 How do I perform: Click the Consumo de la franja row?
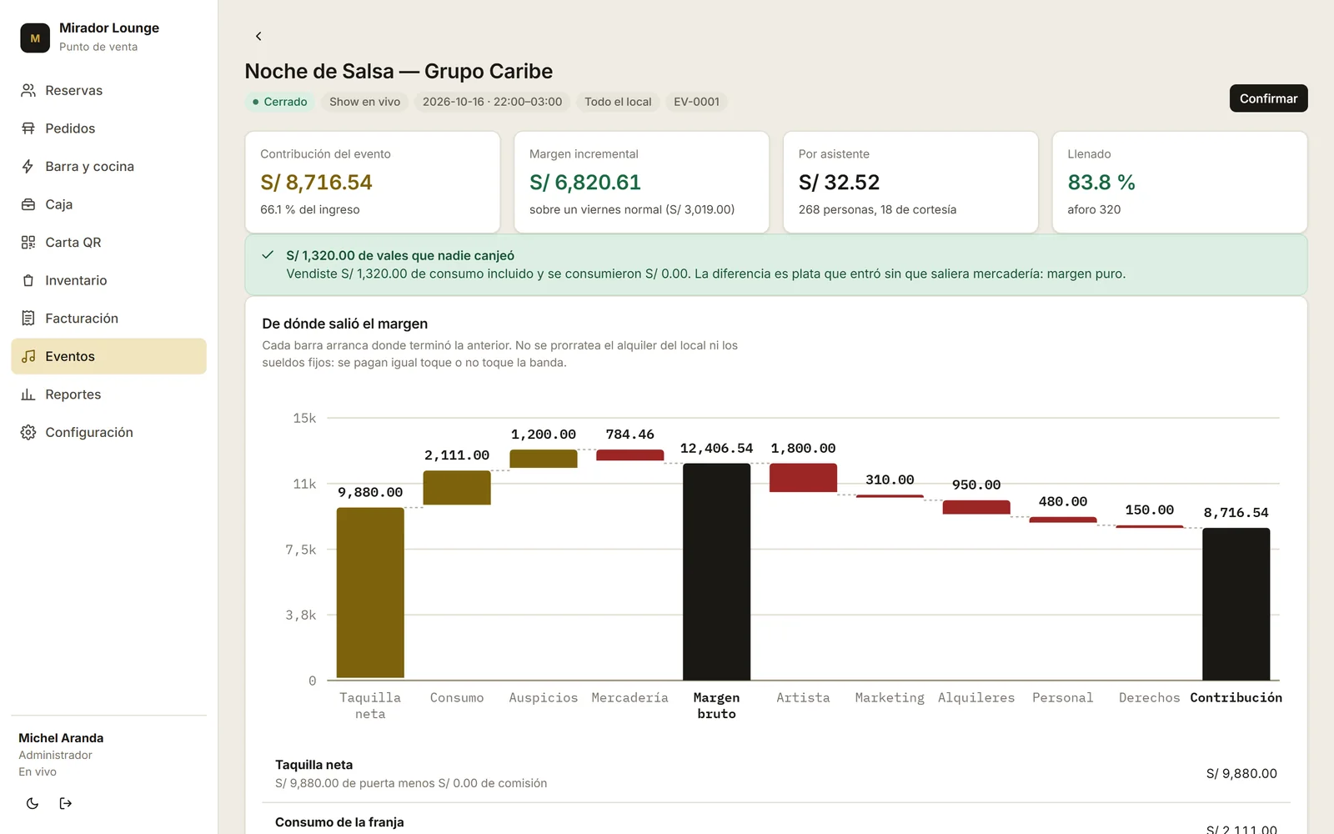pyautogui.click(x=776, y=821)
